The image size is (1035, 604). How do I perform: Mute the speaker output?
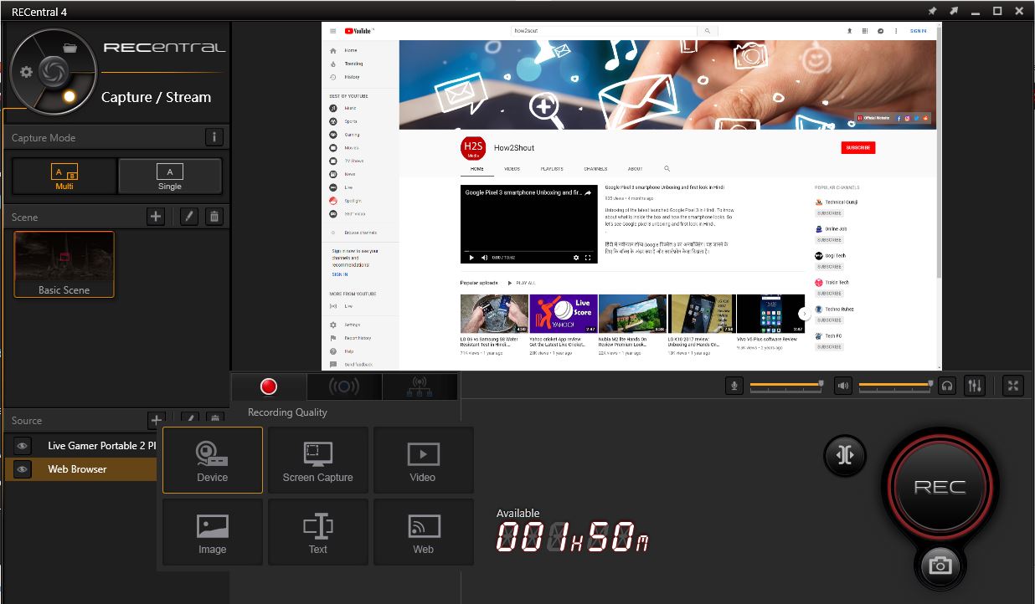(x=843, y=386)
